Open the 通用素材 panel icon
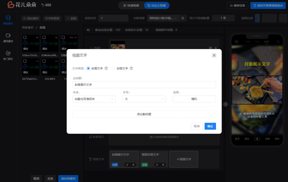Screen dimensions: 288x182 pyautogui.click(x=8, y=37)
